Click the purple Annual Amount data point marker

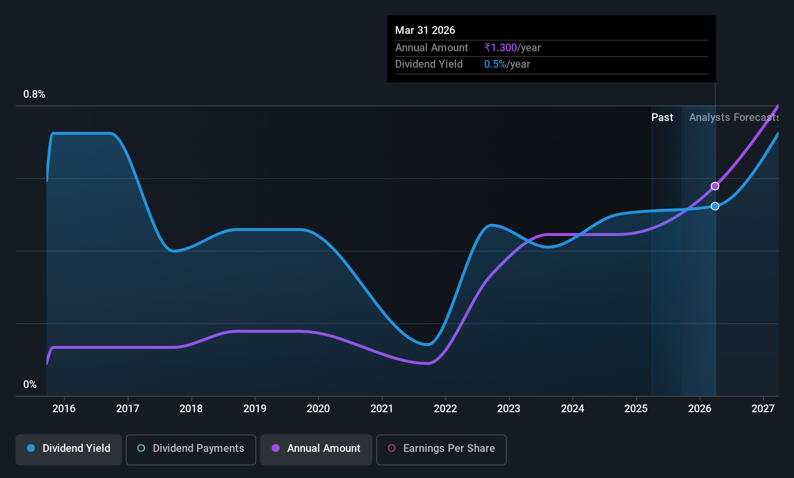715,186
